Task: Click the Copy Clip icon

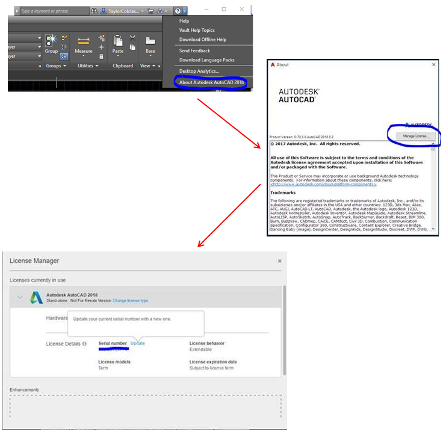Action: pyautogui.click(x=132, y=47)
